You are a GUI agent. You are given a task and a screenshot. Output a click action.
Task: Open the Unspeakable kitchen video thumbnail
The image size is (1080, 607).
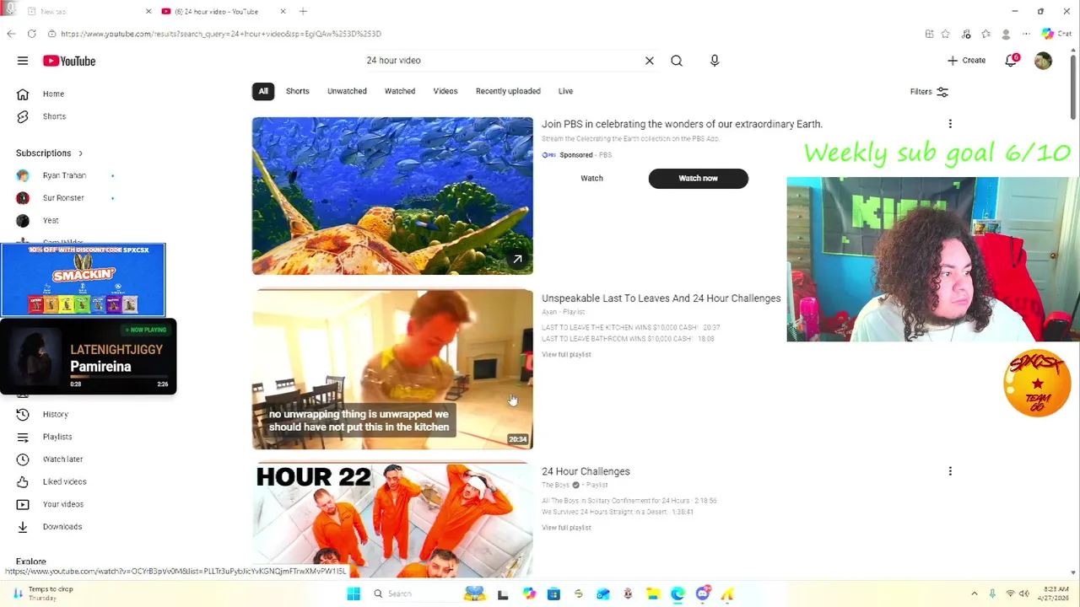click(x=392, y=369)
